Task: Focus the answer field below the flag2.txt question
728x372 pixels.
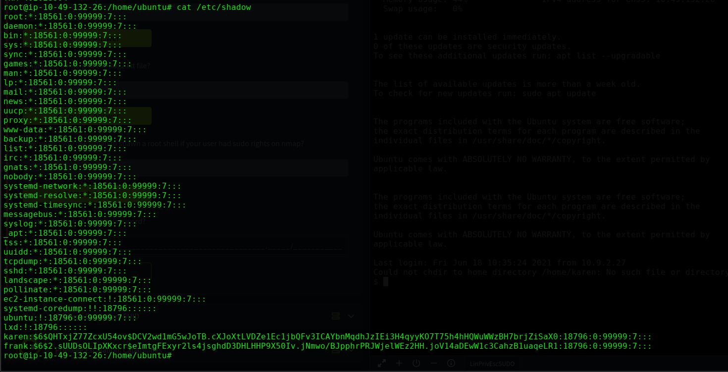Action: coord(223,90)
